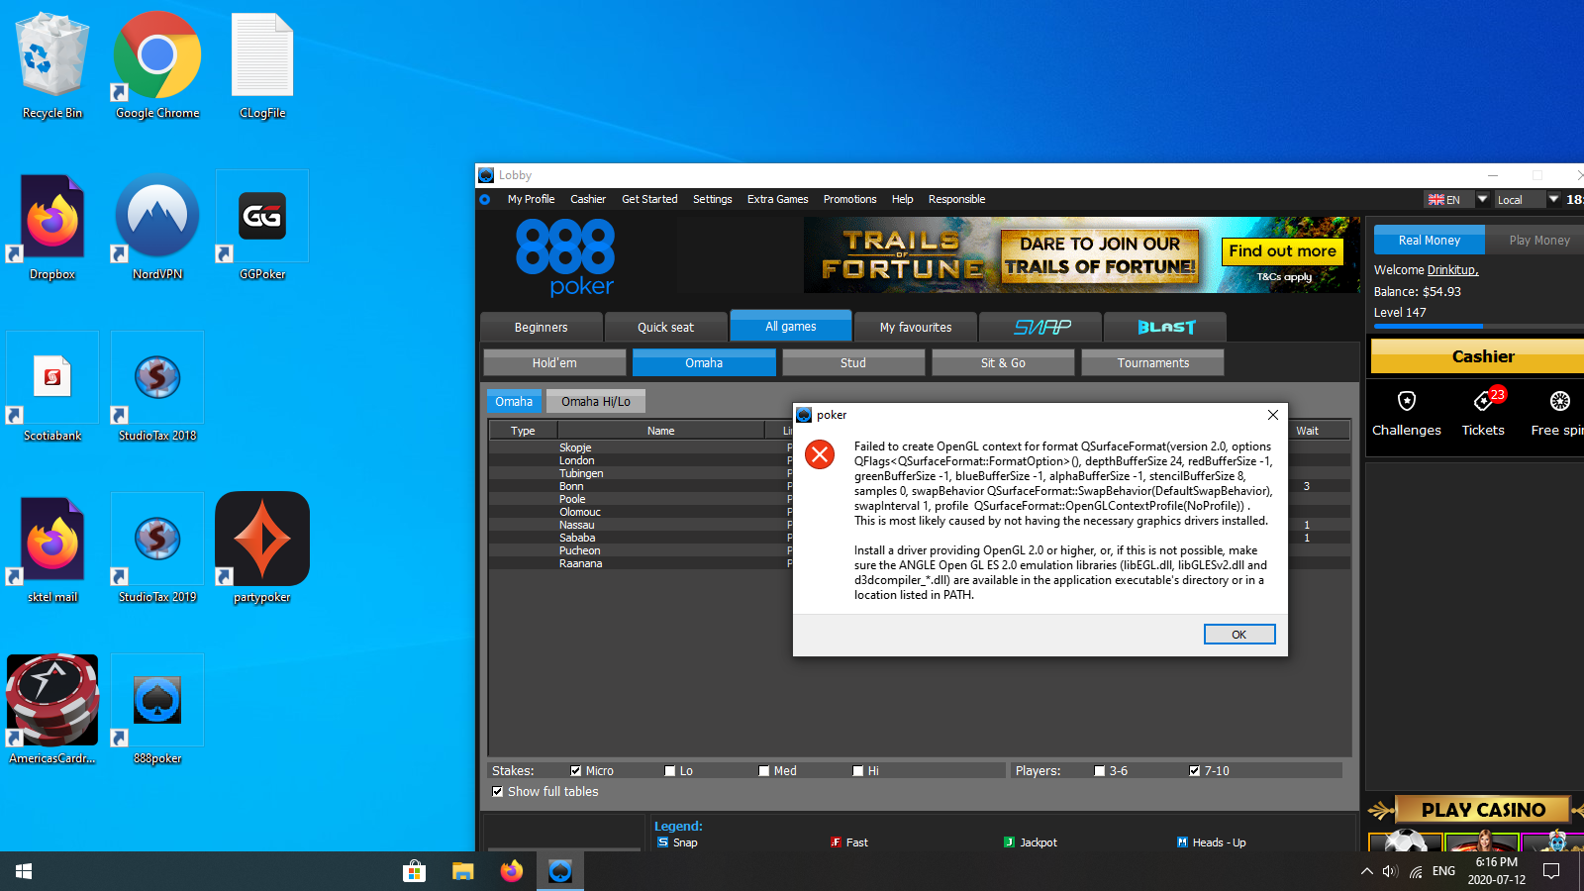Image resolution: width=1584 pixels, height=891 pixels.
Task: Open Microsoft Store from the taskbar
Action: tap(414, 871)
